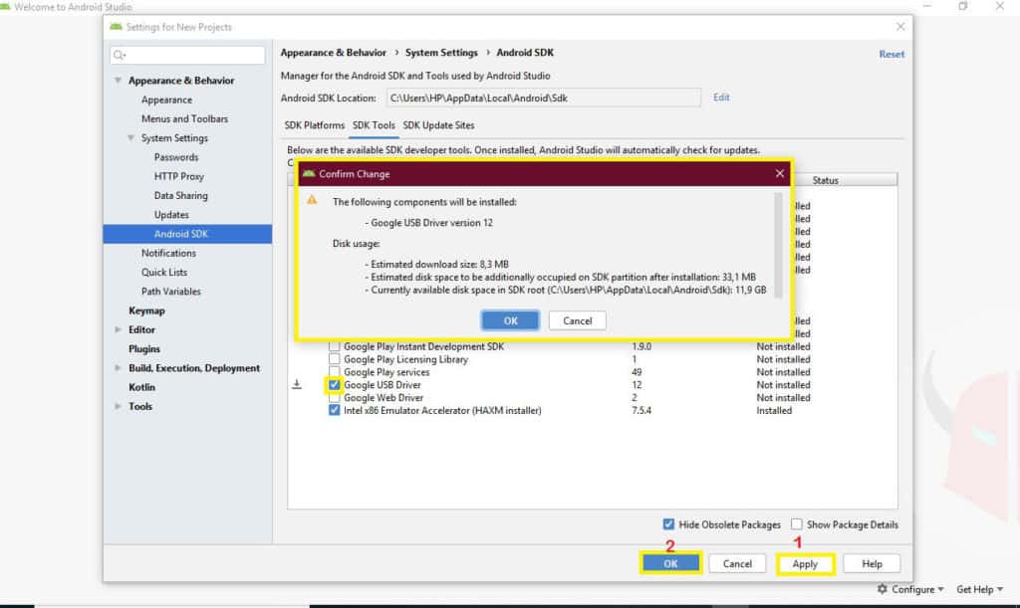Select Path Variables in settings tree
1020x608 pixels.
(x=171, y=292)
